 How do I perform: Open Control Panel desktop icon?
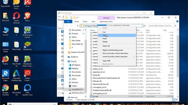point(5,47)
